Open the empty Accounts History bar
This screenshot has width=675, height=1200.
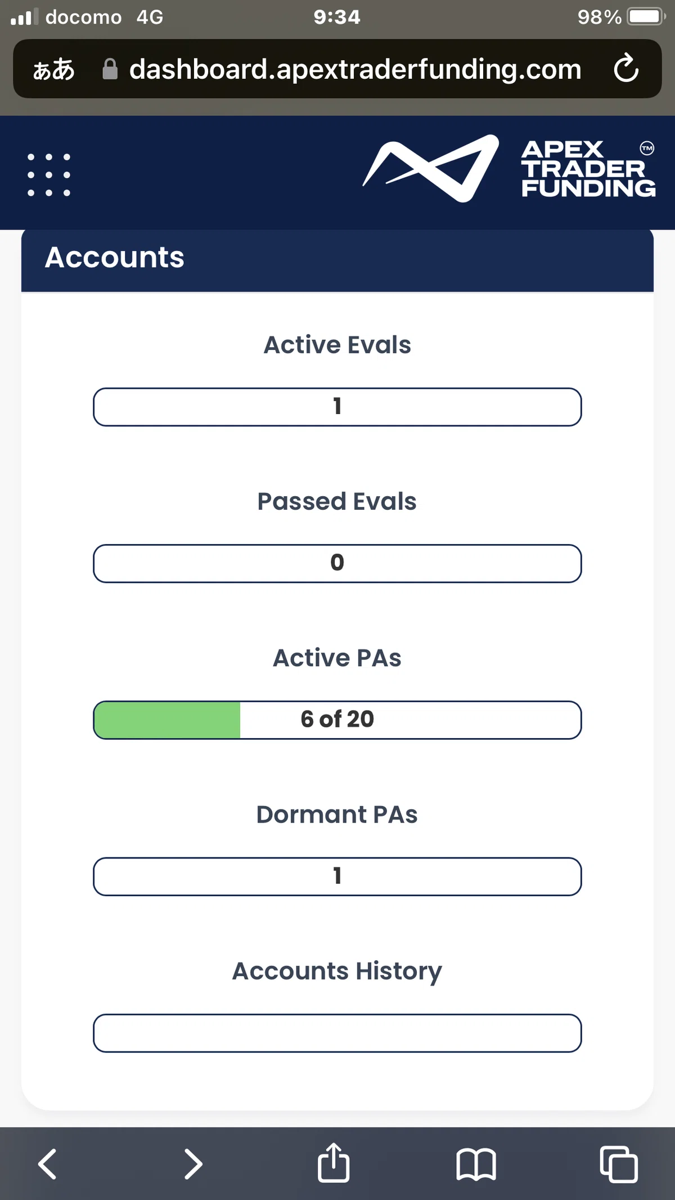pos(337,1033)
